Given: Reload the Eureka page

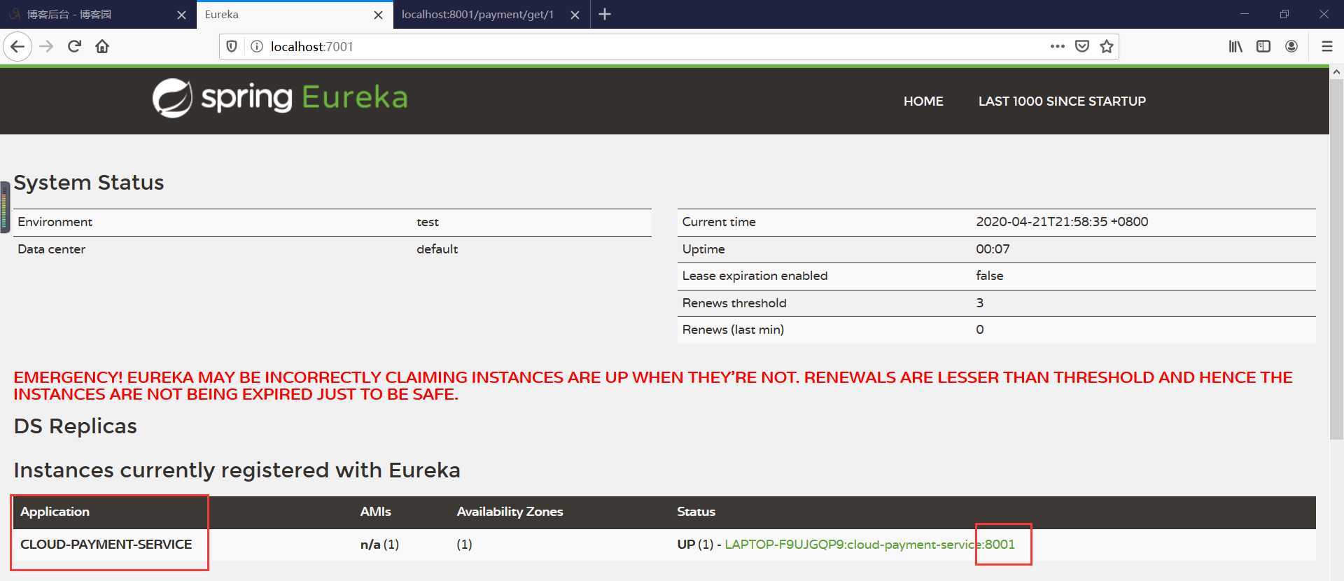Looking at the screenshot, I should pos(74,47).
